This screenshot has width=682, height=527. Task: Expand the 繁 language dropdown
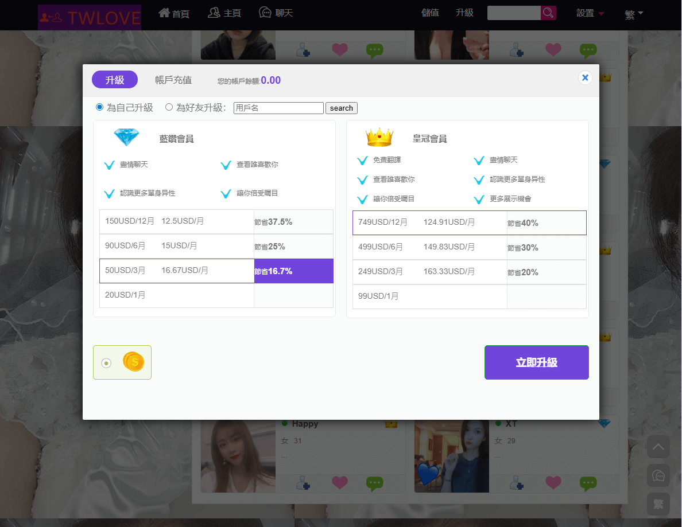tap(634, 14)
